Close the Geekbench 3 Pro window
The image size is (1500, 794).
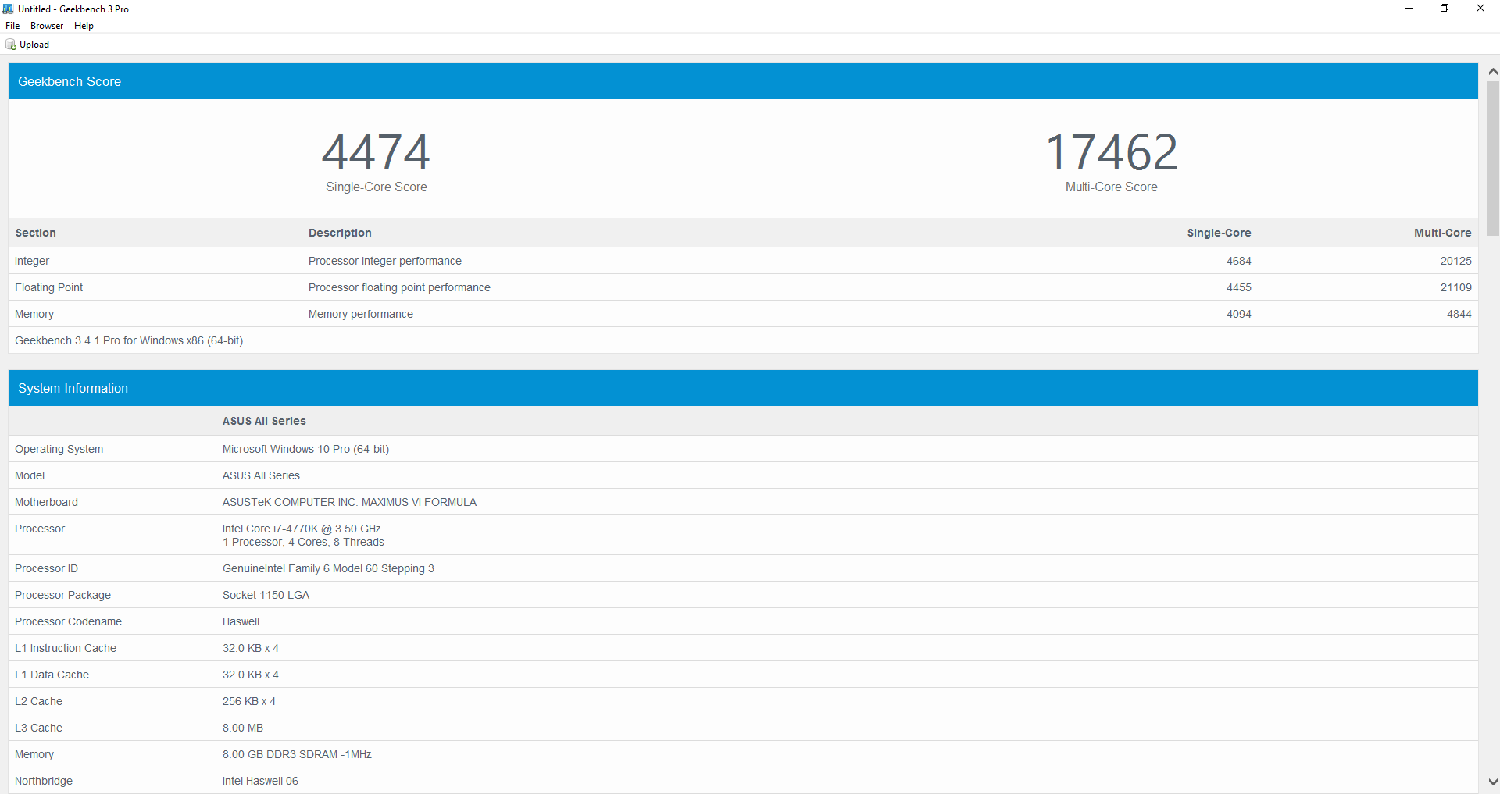tap(1480, 9)
